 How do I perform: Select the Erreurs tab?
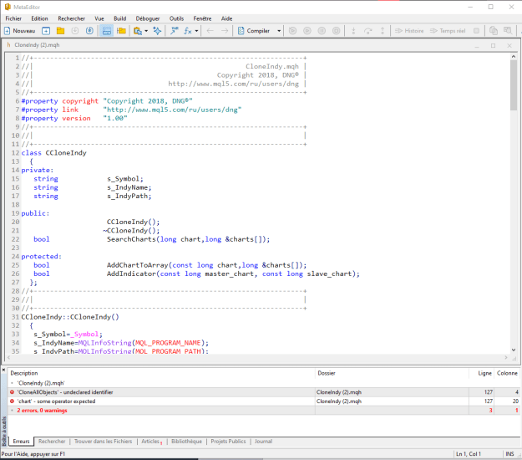click(22, 442)
